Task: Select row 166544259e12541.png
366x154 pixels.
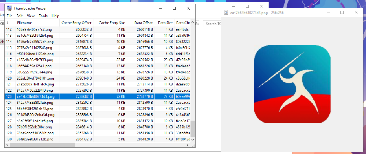Action: 97,66
